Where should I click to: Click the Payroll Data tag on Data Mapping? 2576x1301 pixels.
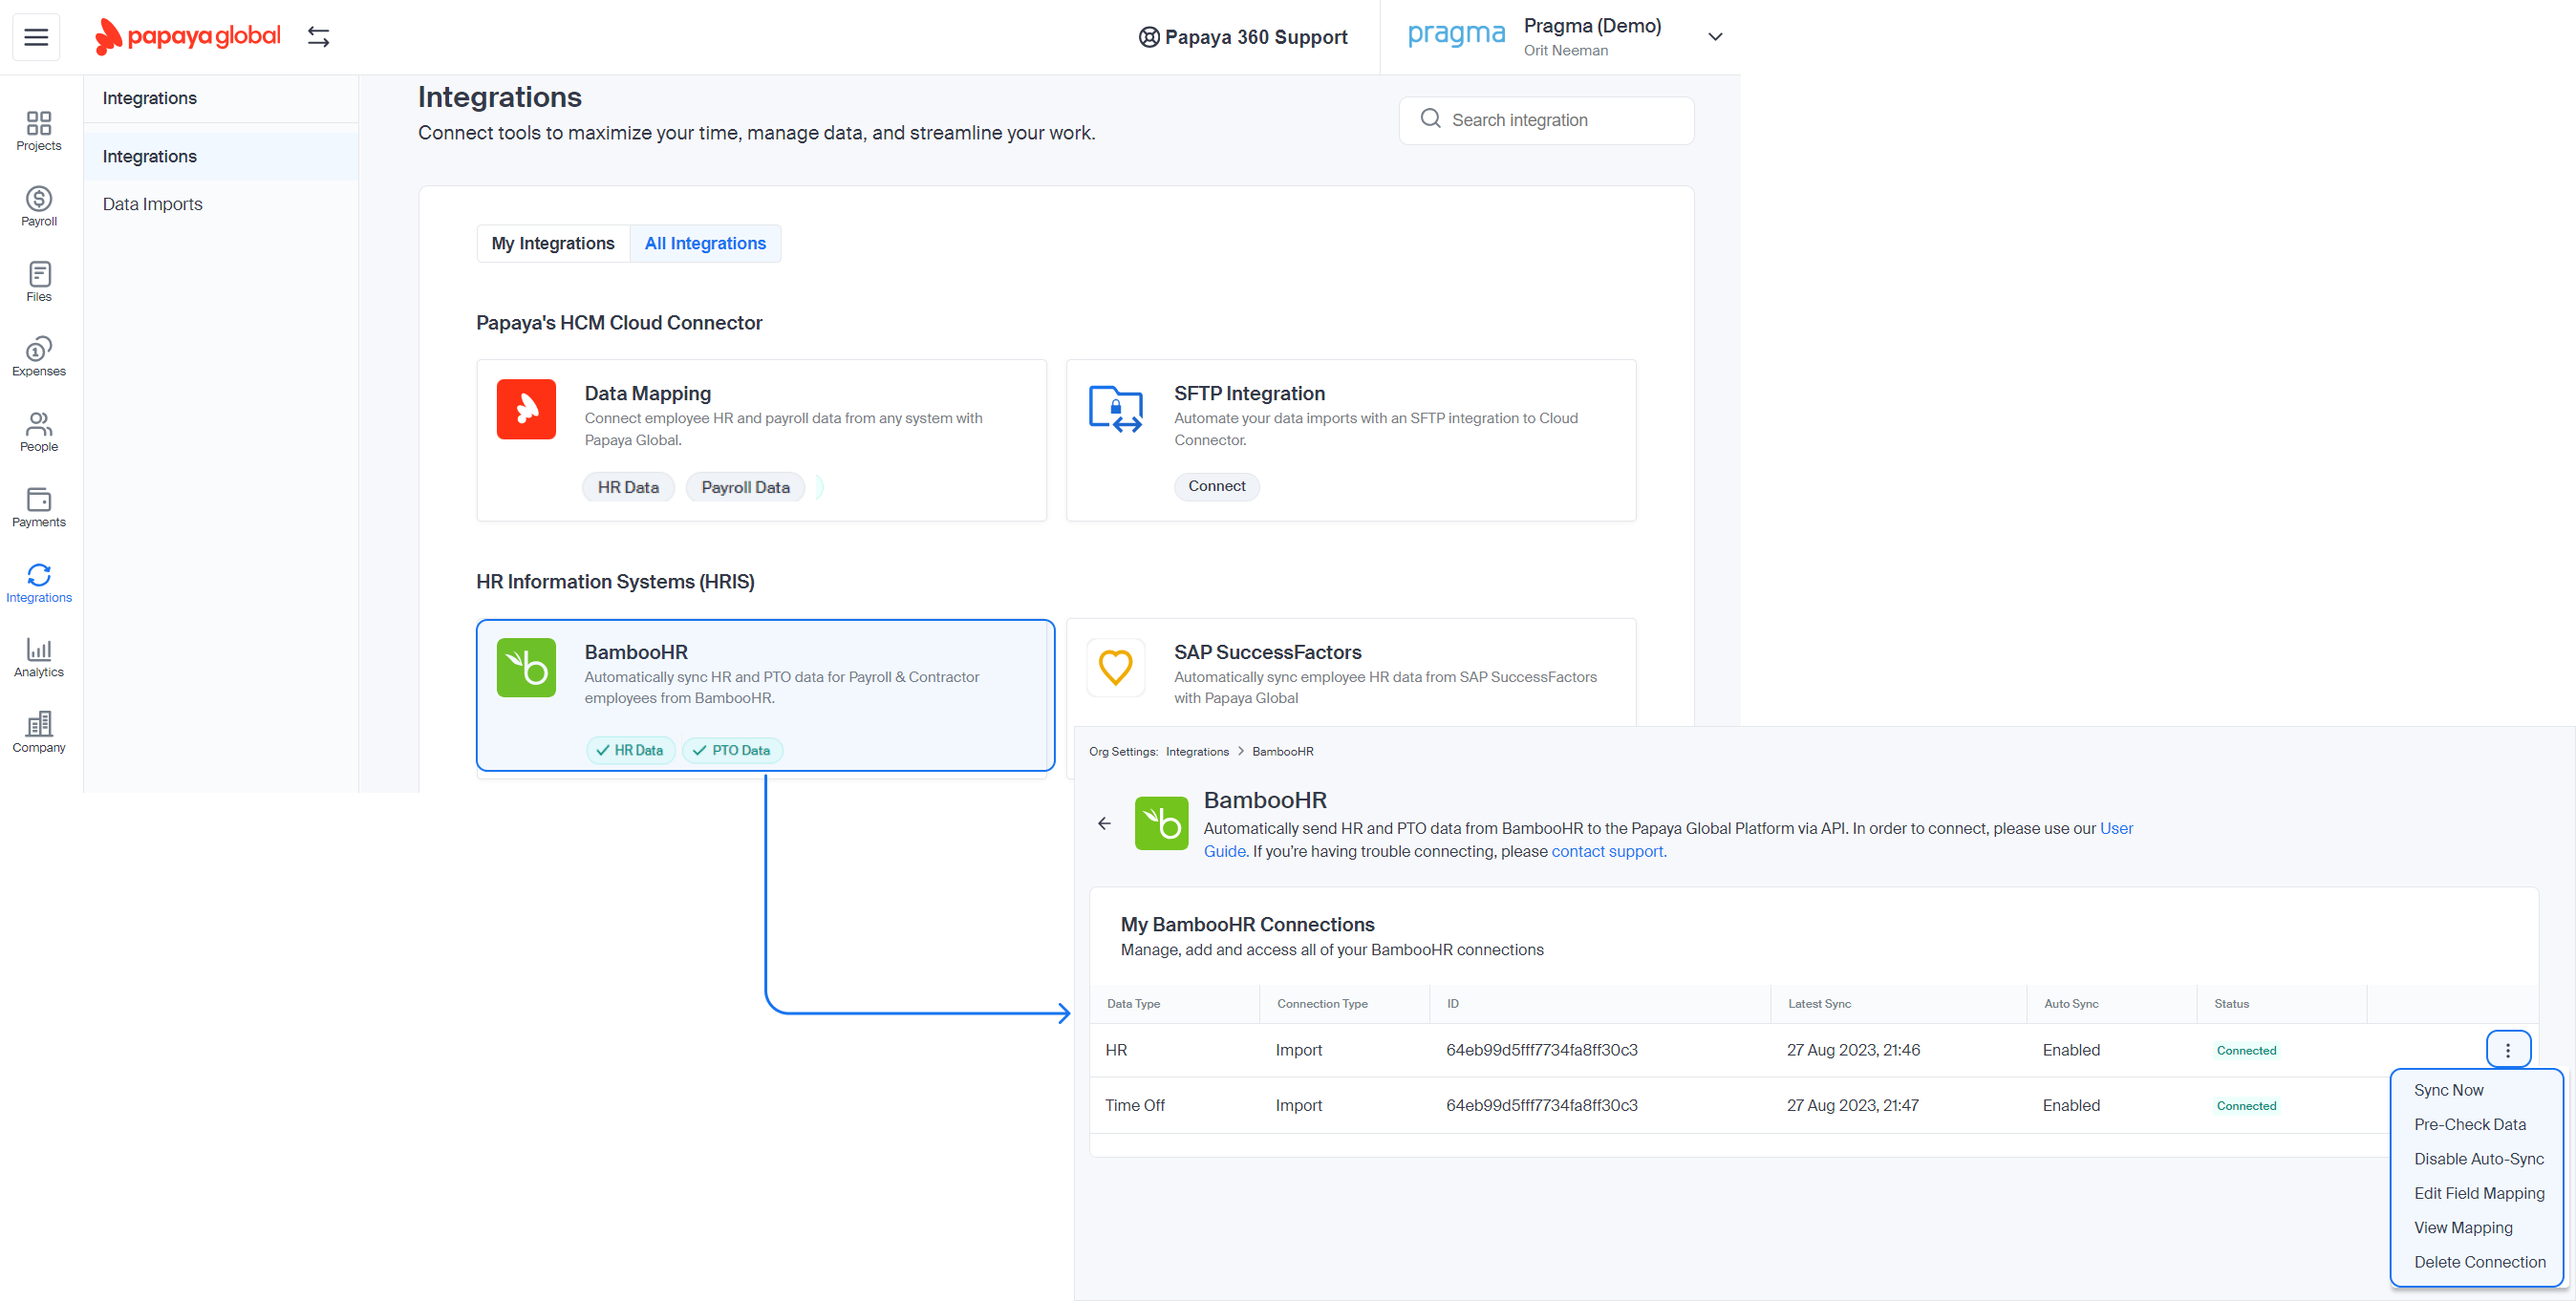click(x=745, y=487)
